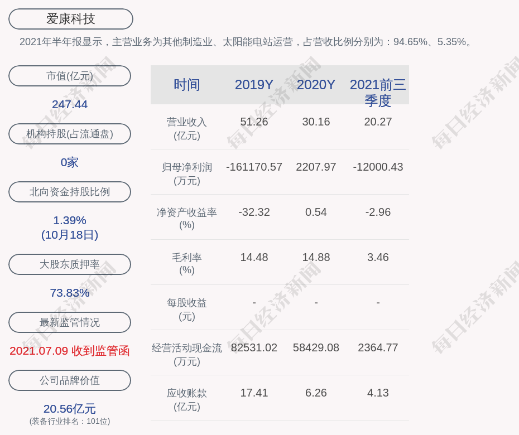
Task: Open the red 2021.07.09 收到监管函 notice
Action: [70, 351]
